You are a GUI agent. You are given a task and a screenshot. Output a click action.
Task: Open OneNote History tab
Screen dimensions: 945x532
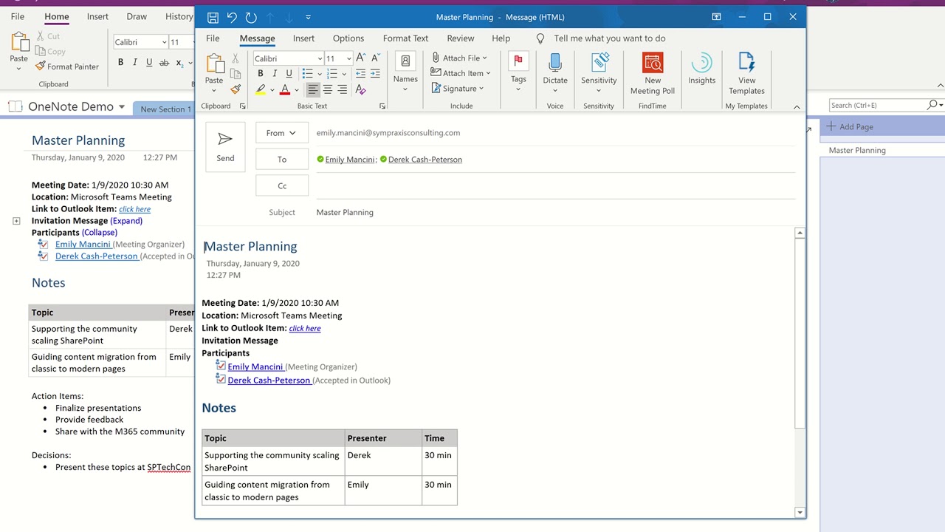click(x=179, y=16)
